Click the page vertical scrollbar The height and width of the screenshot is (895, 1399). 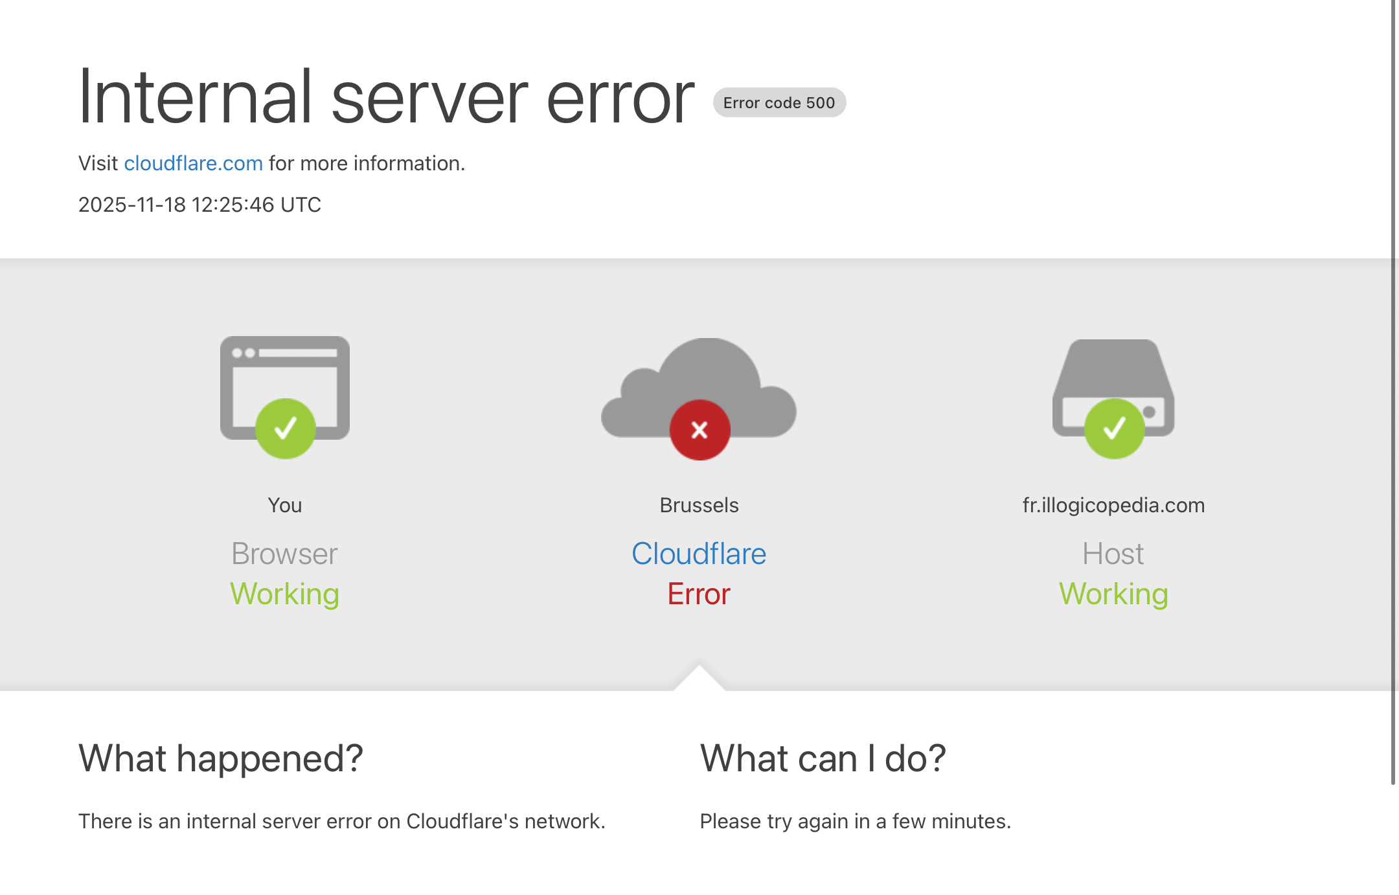click(1393, 389)
